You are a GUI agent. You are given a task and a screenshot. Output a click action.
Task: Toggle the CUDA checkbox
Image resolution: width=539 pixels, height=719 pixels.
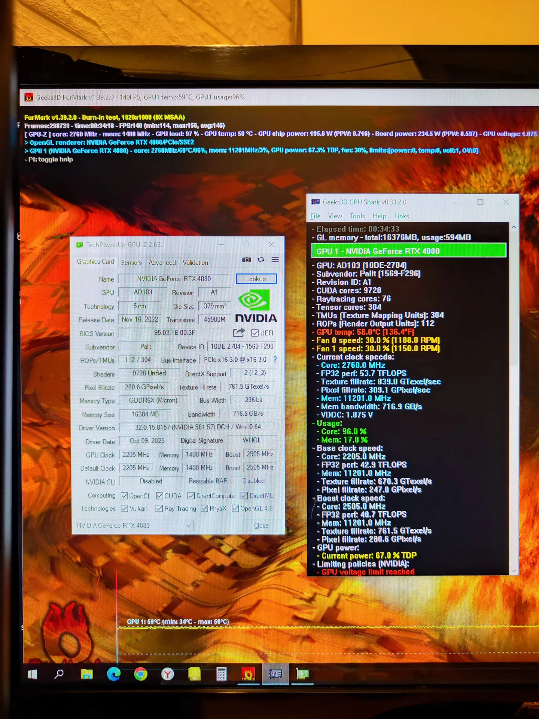tap(159, 496)
